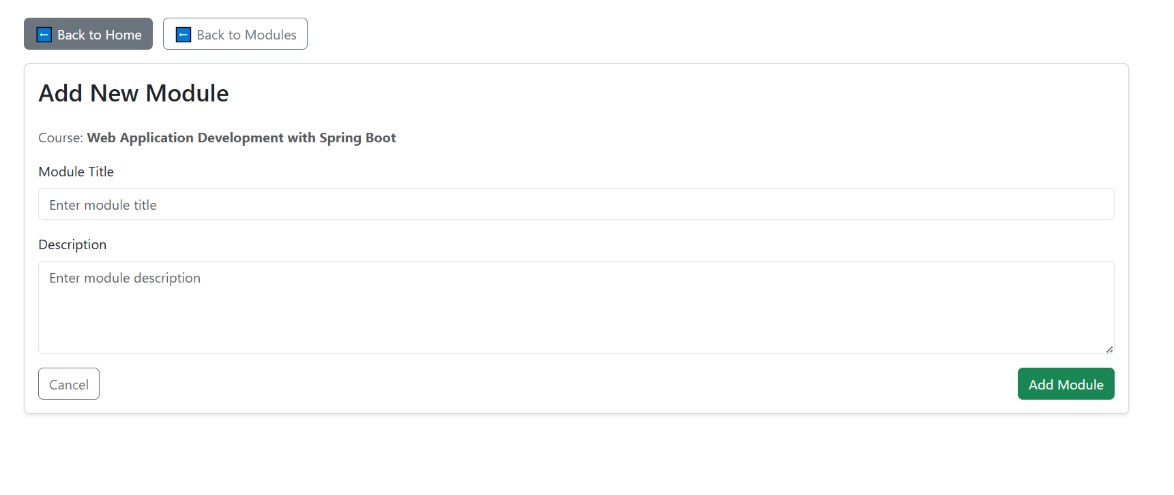1174x495 pixels.
Task: Go back to Home page
Action: point(88,34)
